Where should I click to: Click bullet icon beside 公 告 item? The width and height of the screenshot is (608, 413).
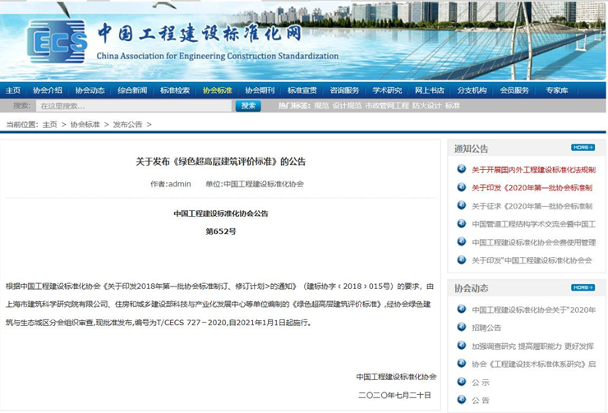tap(461, 400)
